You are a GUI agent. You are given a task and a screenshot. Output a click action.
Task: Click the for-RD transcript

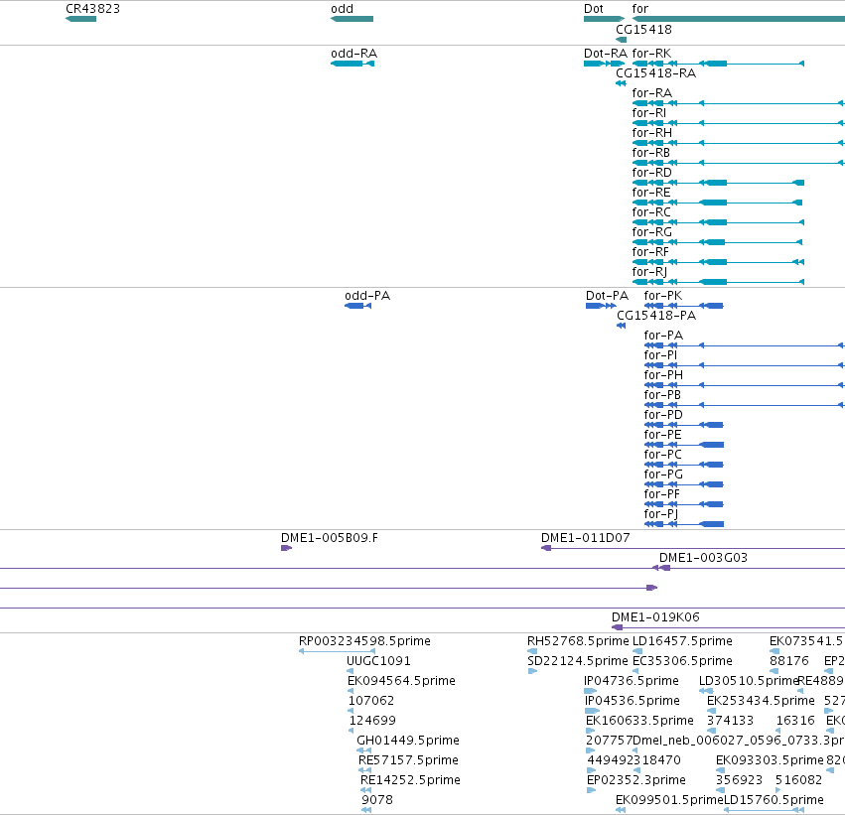(x=718, y=183)
